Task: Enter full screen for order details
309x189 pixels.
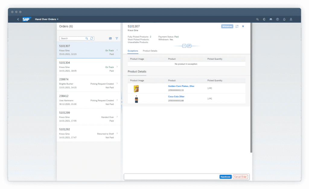Action: click(x=237, y=26)
